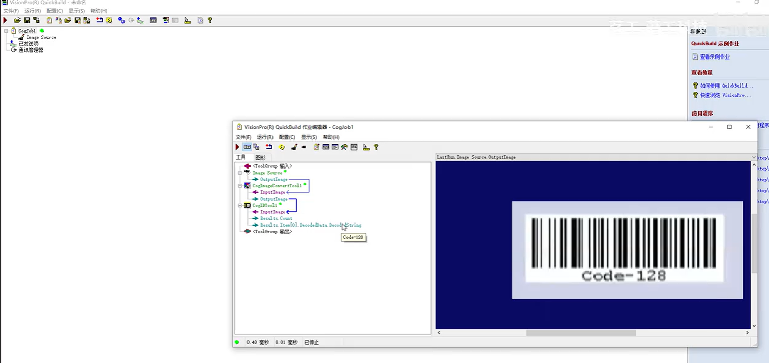The image size is (769, 363).
Task: Collapse the CogIDTool1 node
Action: (x=240, y=205)
